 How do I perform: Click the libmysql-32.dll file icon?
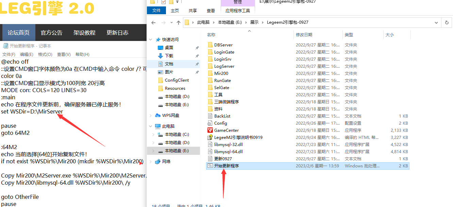[210, 145]
